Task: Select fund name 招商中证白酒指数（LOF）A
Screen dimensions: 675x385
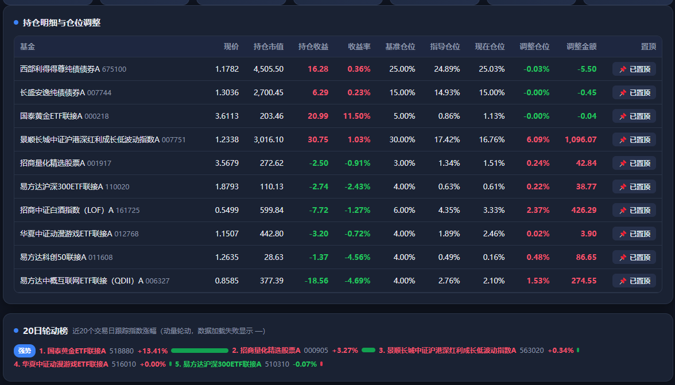Action: coord(67,211)
